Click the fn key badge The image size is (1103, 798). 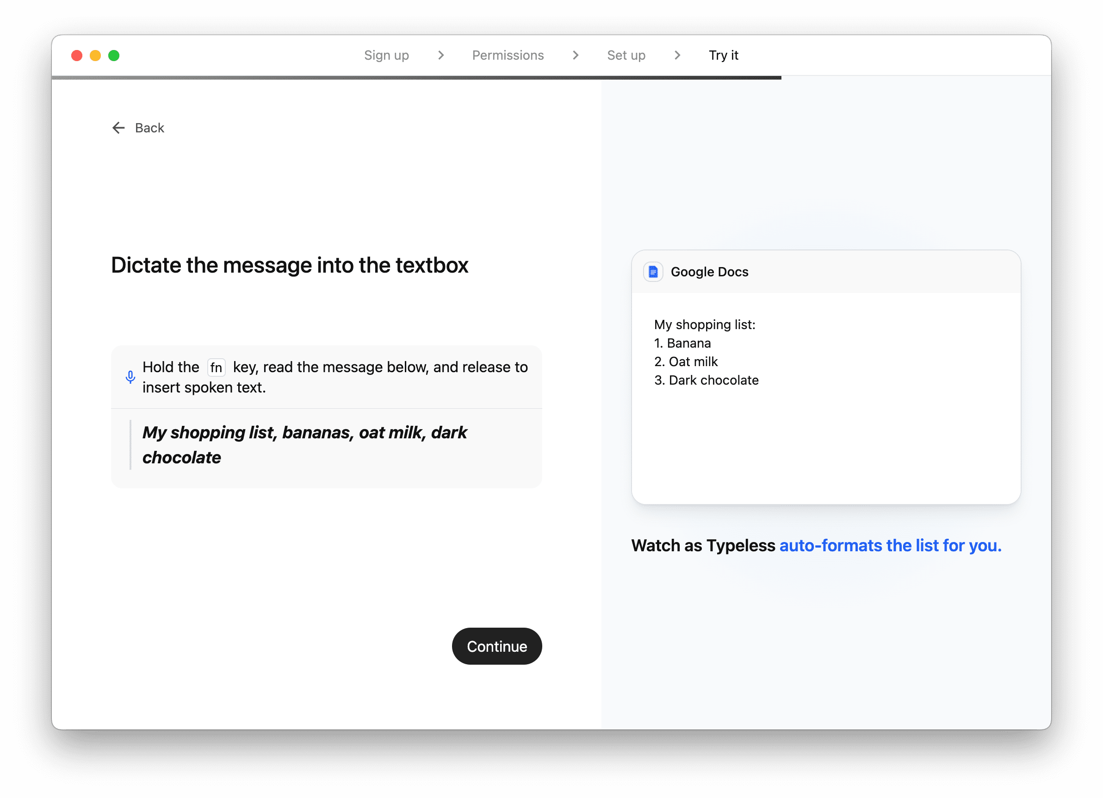pos(216,368)
